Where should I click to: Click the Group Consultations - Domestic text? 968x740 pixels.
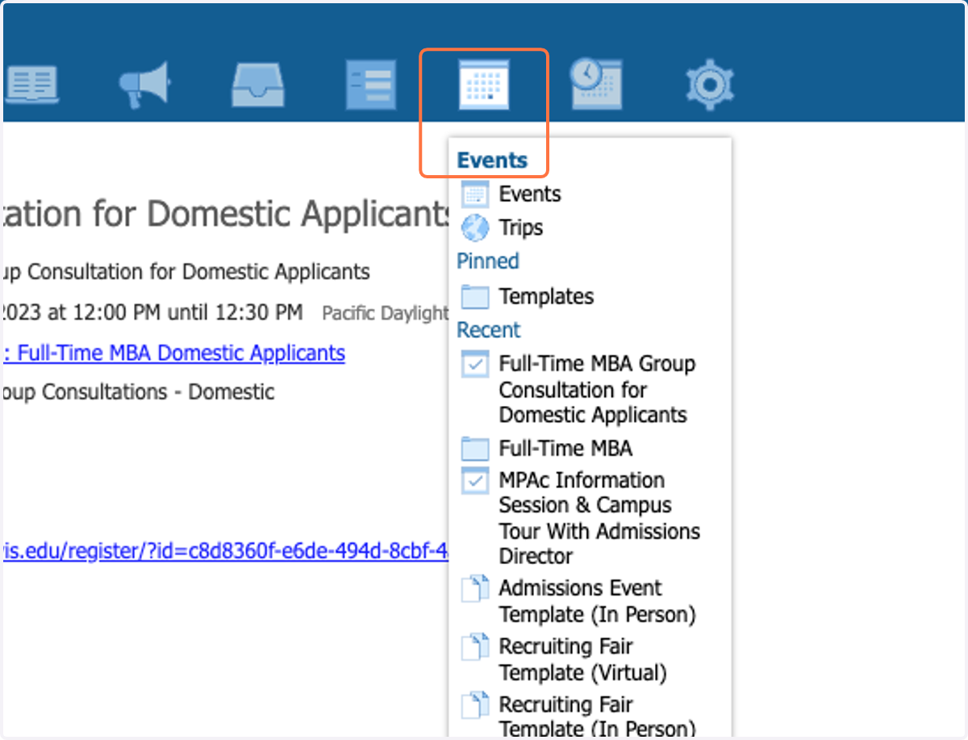139,392
